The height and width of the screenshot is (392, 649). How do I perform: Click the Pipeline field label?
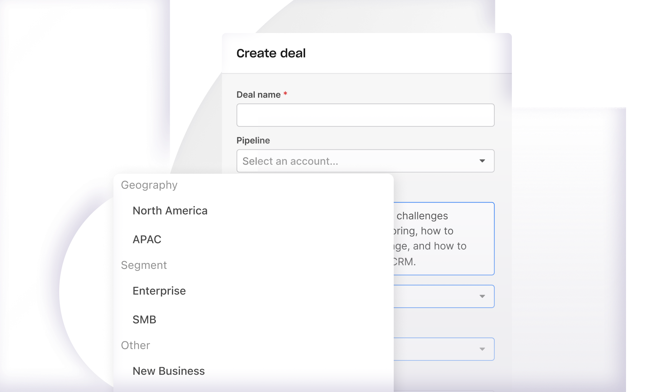point(253,140)
